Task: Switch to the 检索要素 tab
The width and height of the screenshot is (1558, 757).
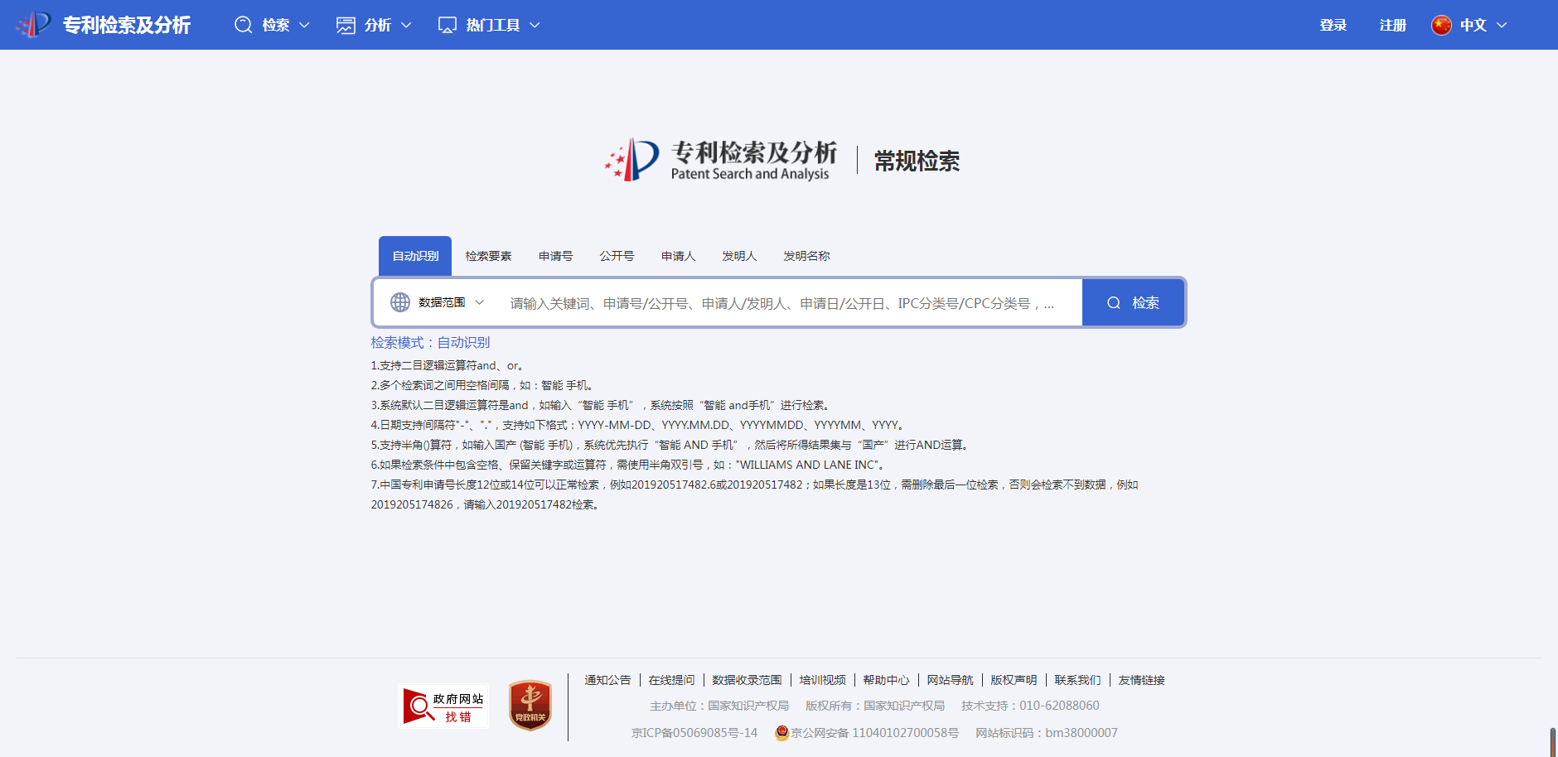Action: (488, 256)
